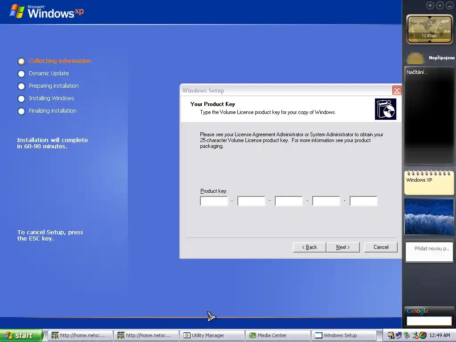This screenshot has height=342, width=456.
Task: Click the safely remove hardware tray icon
Action: [x=407, y=335]
